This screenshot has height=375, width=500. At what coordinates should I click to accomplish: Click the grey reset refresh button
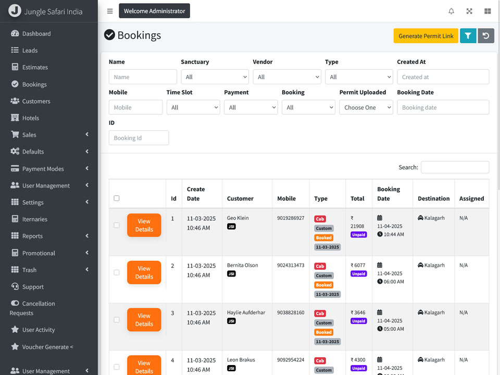(486, 36)
